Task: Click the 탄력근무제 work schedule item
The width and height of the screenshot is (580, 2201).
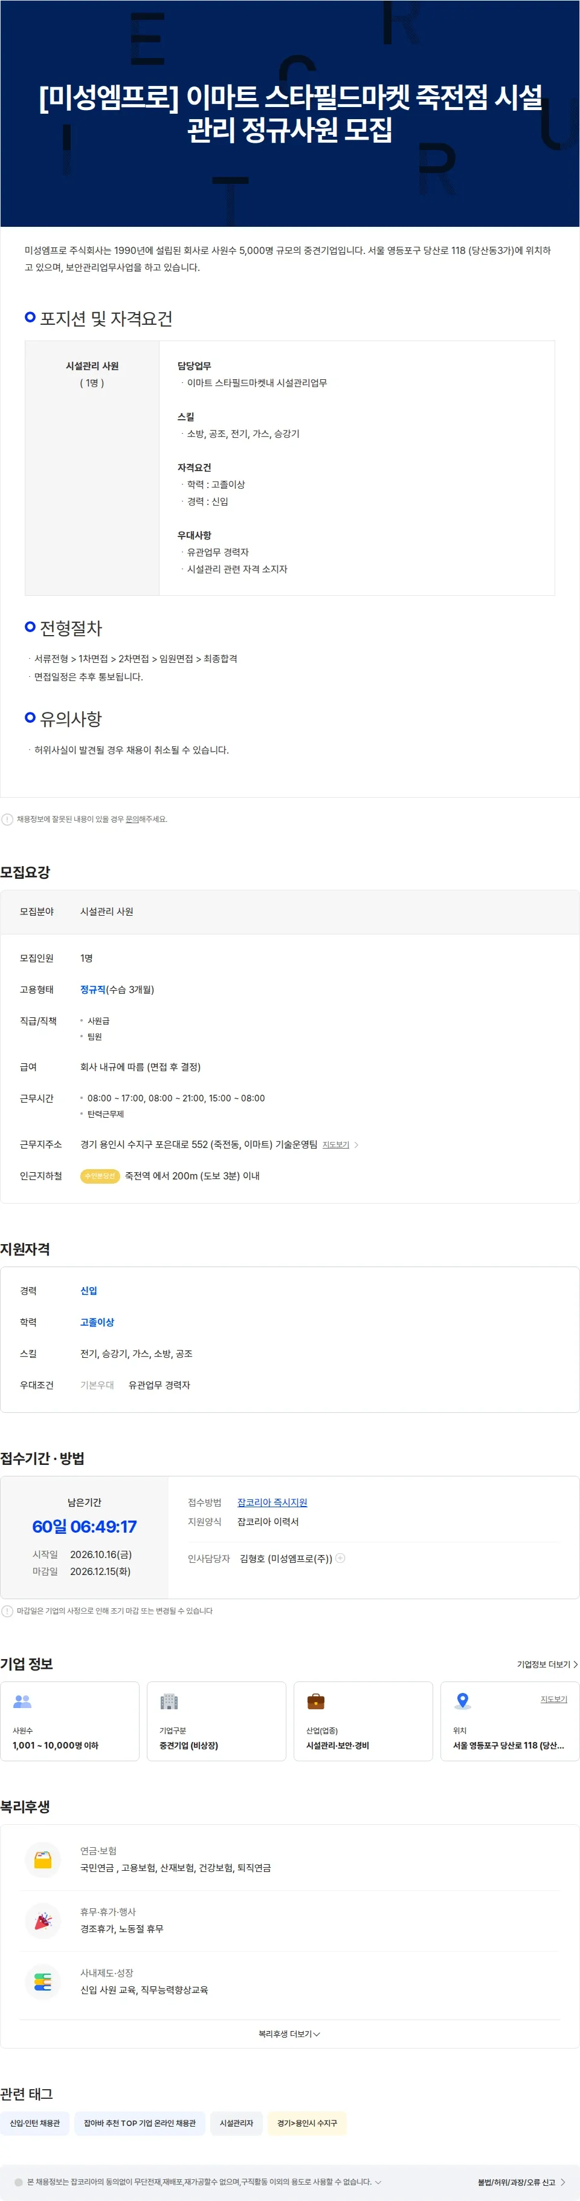Action: pos(106,1114)
